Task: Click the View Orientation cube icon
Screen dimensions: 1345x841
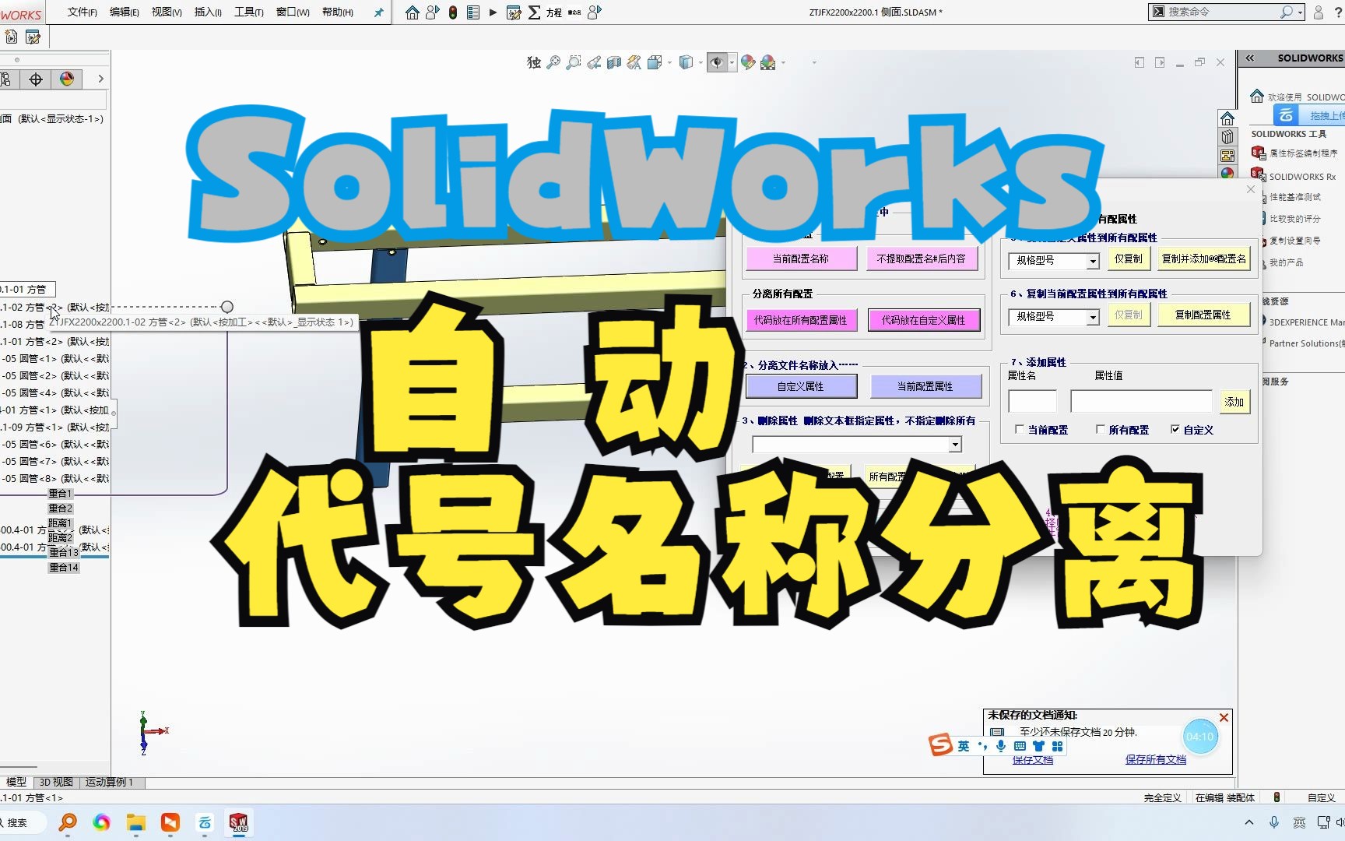Action: [654, 62]
